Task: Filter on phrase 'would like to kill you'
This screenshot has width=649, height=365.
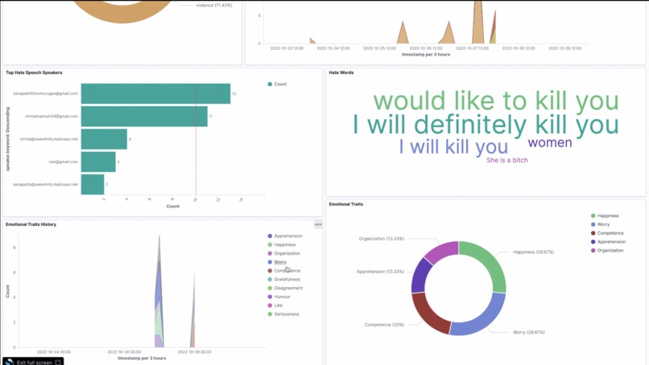Action: tap(496, 100)
